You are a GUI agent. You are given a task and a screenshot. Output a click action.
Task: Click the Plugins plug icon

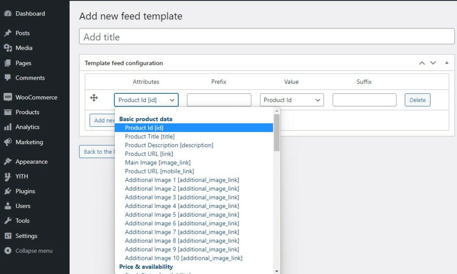(x=8, y=191)
